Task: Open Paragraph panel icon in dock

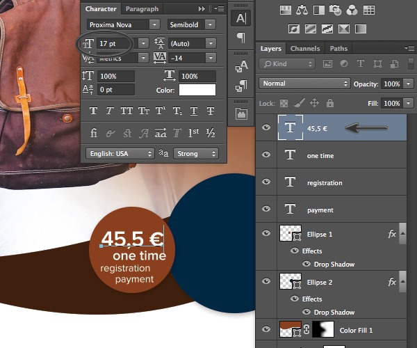Action: tap(241, 38)
